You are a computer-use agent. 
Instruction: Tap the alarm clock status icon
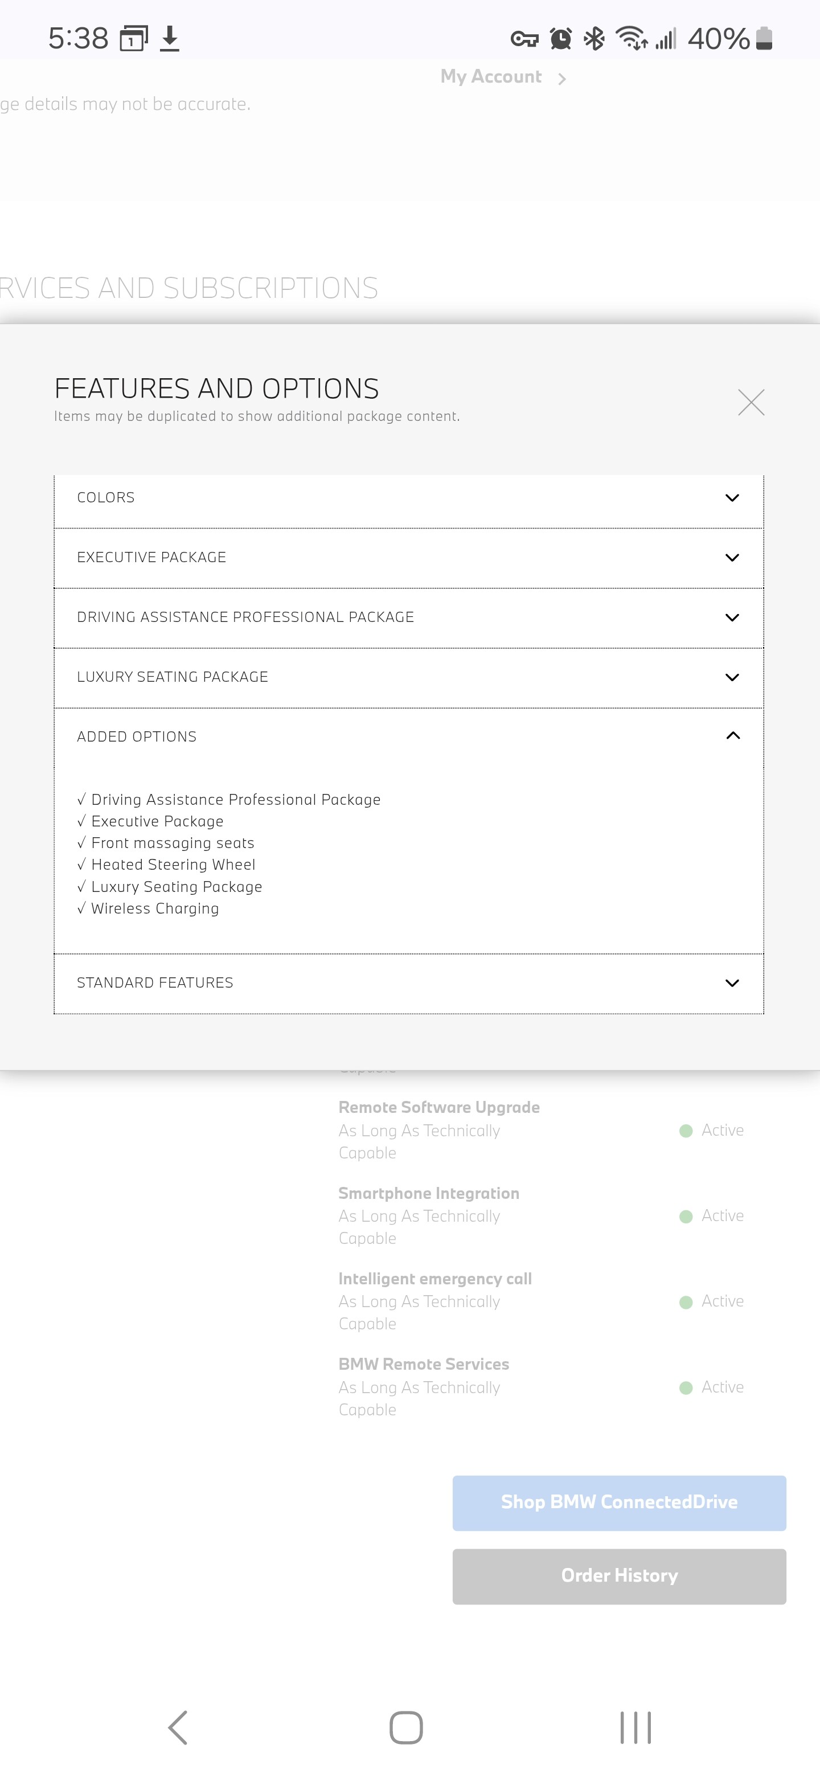point(561,39)
